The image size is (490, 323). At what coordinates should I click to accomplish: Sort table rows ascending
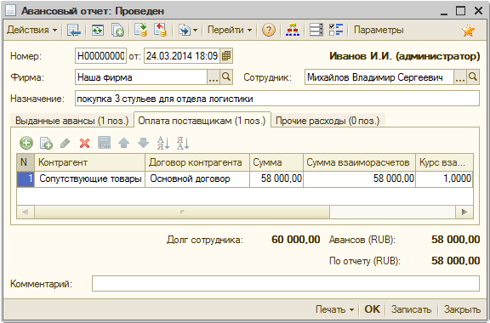pyautogui.click(x=163, y=143)
